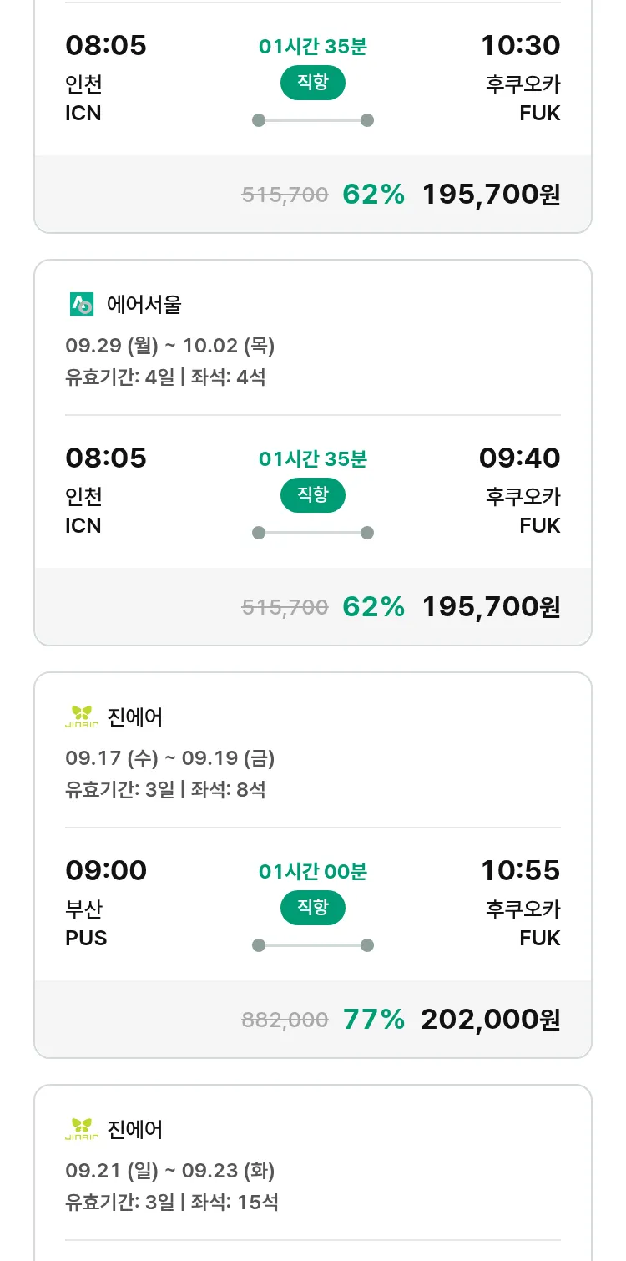Click the Jin Air logo on 09.17 flight
The width and height of the screenshot is (626, 1261).
tap(82, 717)
